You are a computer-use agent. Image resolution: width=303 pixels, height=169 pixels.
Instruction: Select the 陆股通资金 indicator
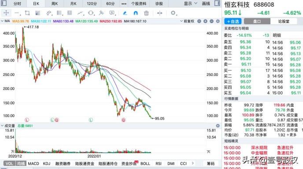[x=85, y=164]
